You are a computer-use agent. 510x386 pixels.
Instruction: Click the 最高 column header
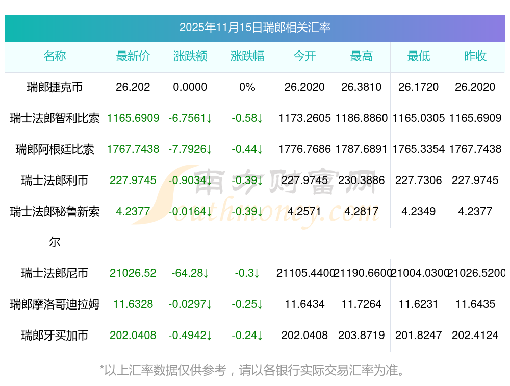[362, 56]
